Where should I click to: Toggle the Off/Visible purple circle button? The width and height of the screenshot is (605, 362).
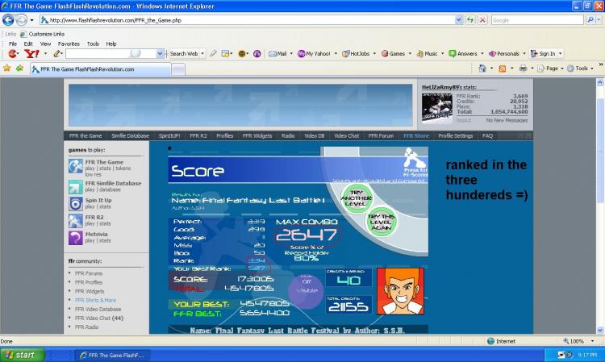pyautogui.click(x=307, y=291)
